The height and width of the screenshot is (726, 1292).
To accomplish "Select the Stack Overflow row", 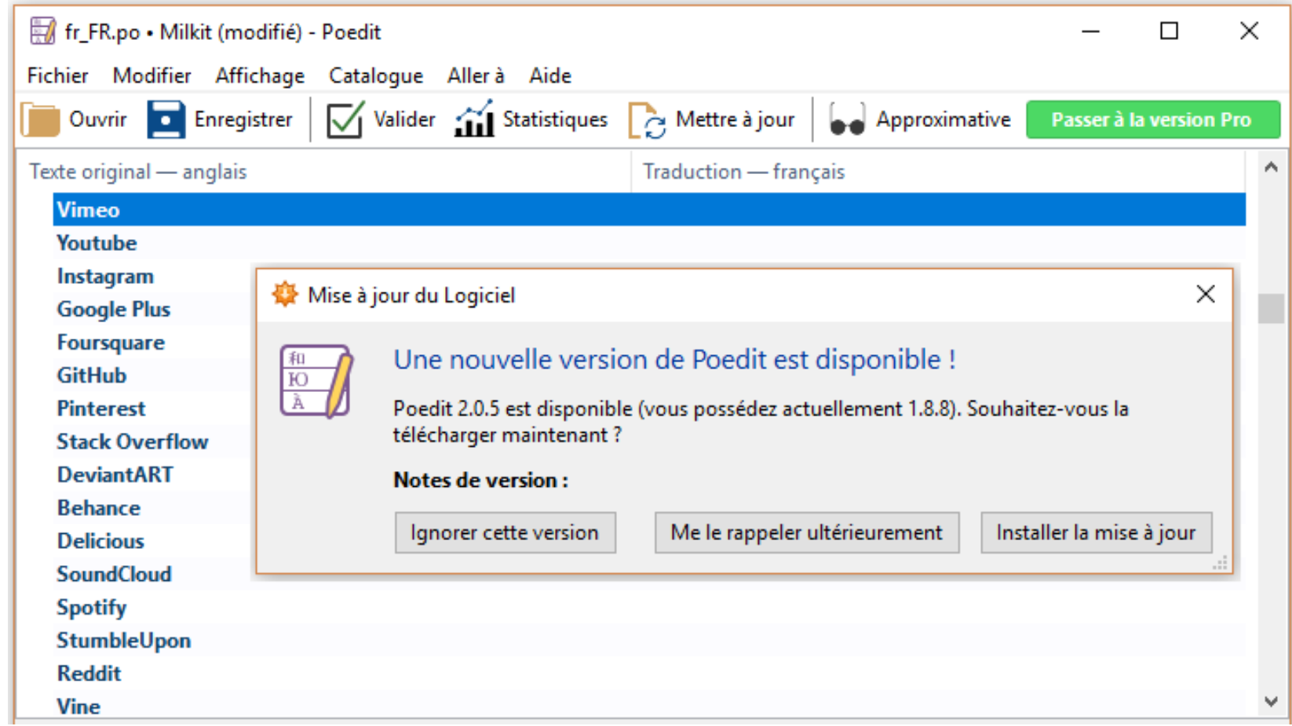I will (x=152, y=441).
